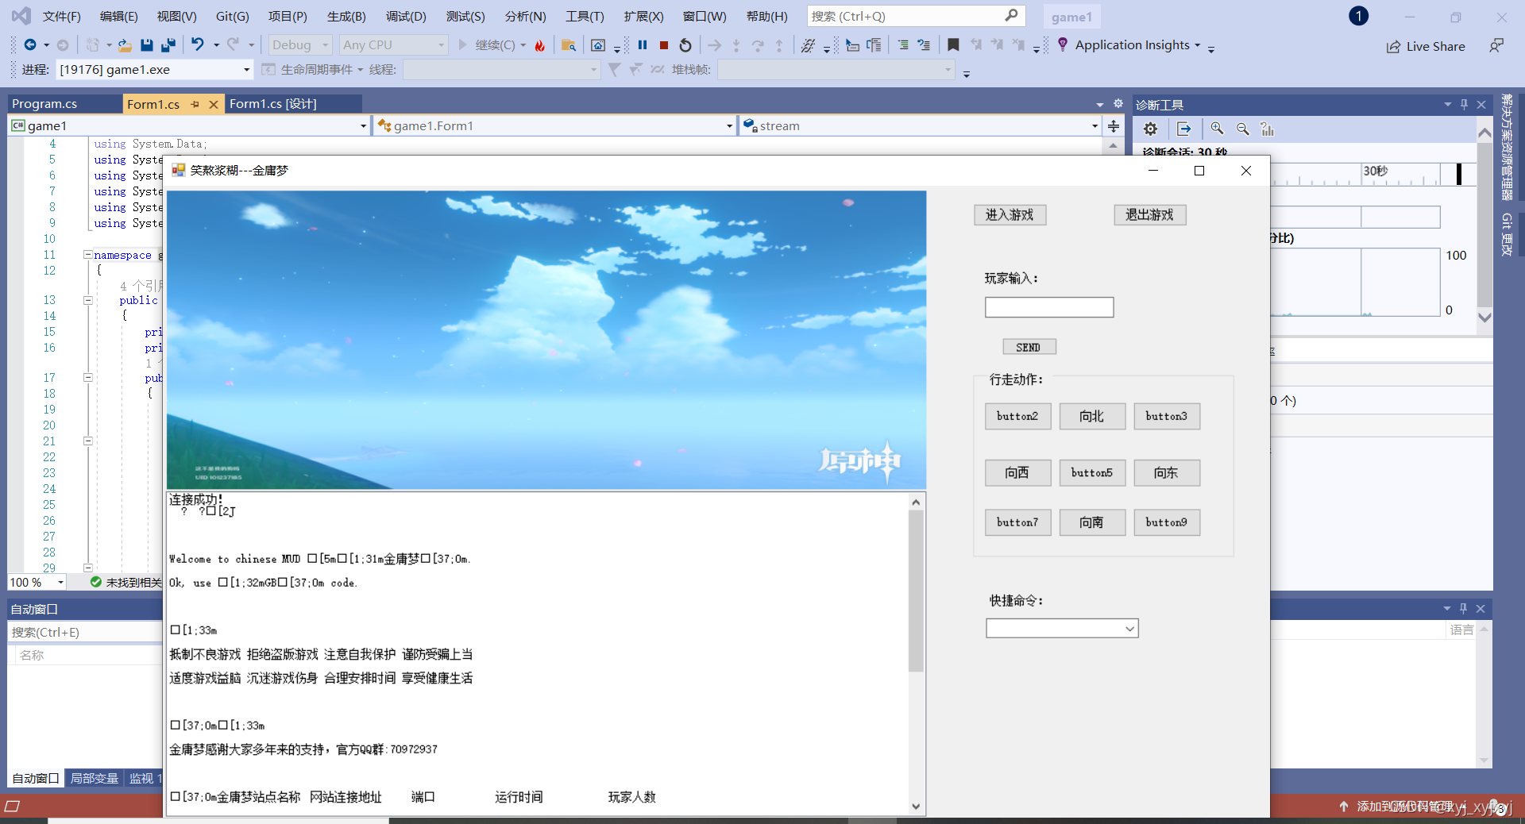This screenshot has width=1525, height=824.
Task: Click the Navigate Backward arrow icon
Action: click(x=29, y=45)
